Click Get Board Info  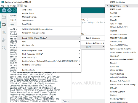tap(49, 45)
